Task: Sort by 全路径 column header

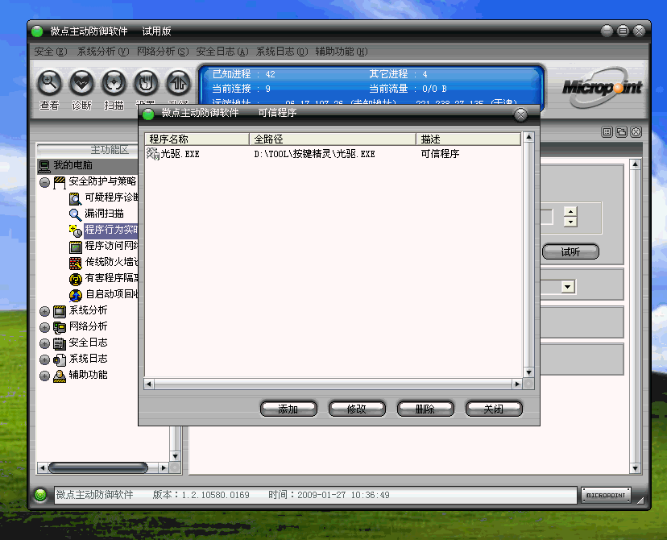Action: point(333,139)
